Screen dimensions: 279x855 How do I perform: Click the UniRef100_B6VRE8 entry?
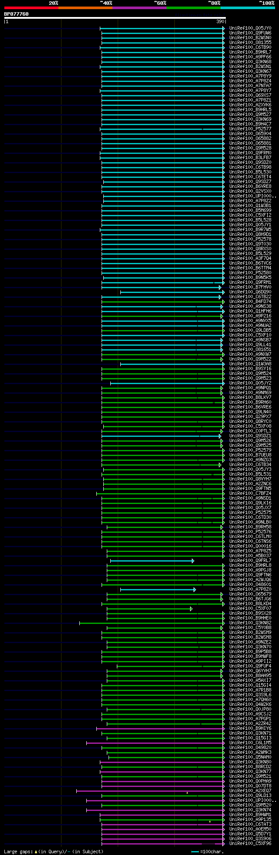click(250, 187)
